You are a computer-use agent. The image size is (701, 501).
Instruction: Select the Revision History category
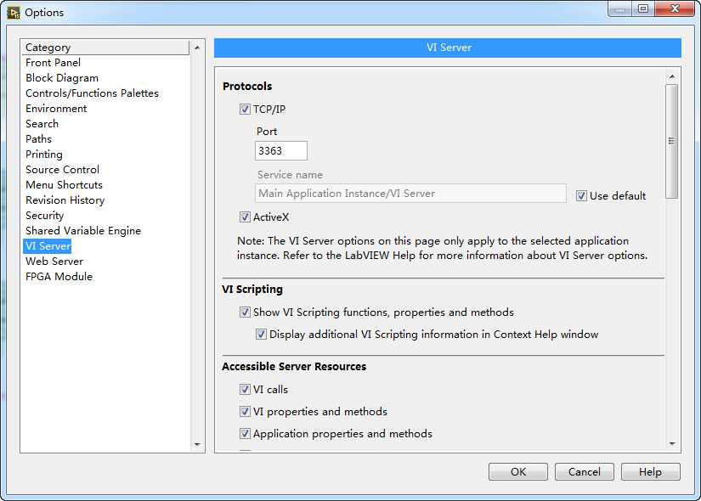click(65, 200)
